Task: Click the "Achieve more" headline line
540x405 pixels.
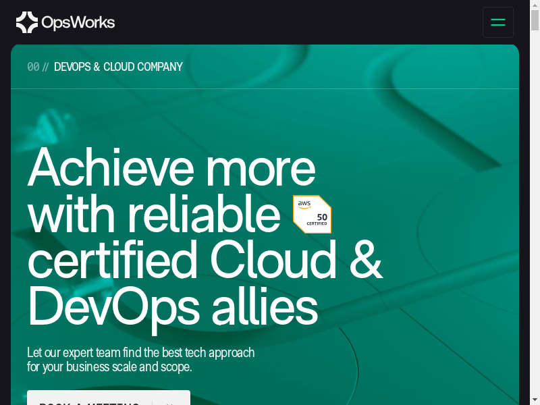Action: tap(171, 167)
